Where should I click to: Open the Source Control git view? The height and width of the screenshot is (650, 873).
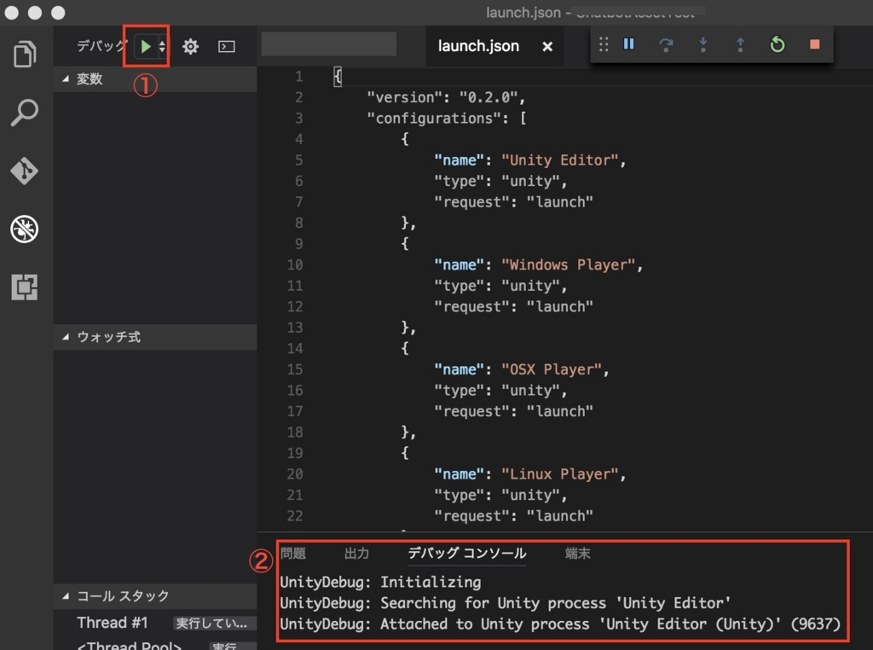pos(25,171)
